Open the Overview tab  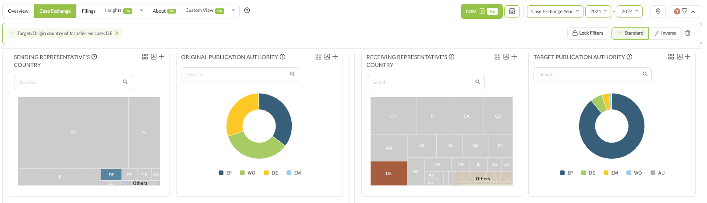pyautogui.click(x=18, y=11)
